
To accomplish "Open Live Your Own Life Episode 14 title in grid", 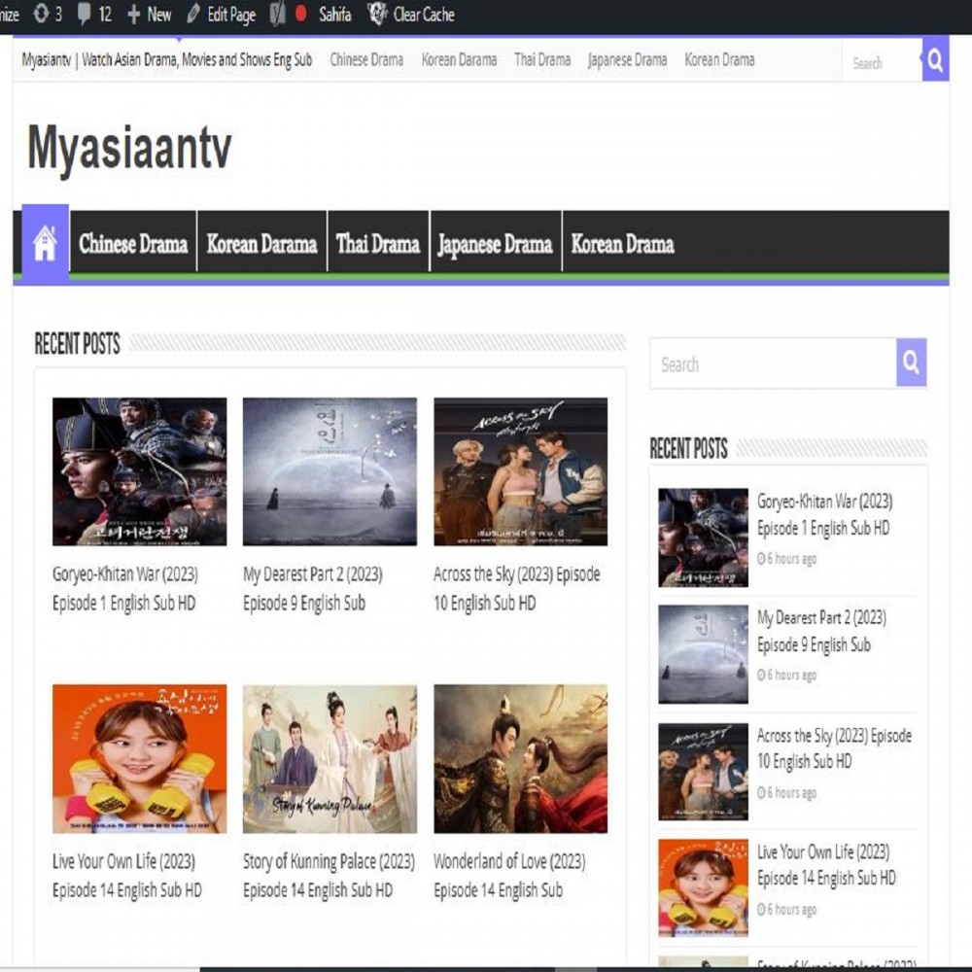I will tap(127, 876).
